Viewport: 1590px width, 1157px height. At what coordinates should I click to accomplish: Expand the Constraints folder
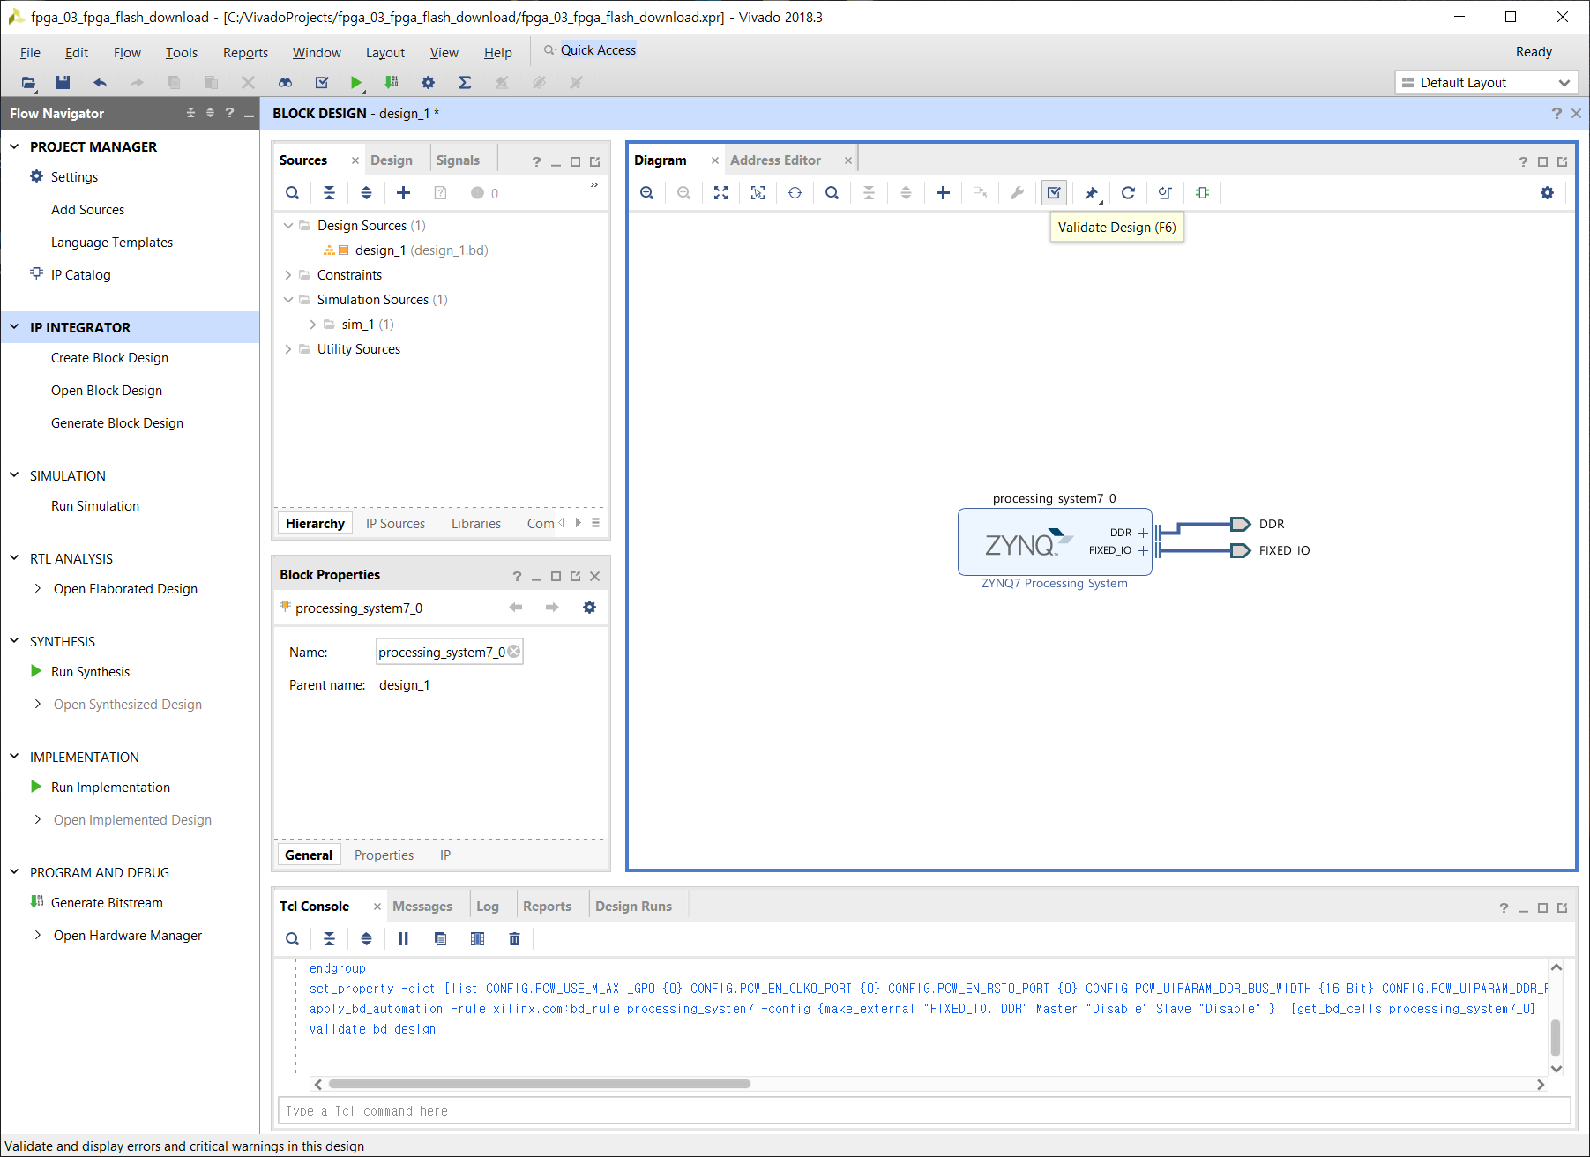(287, 275)
